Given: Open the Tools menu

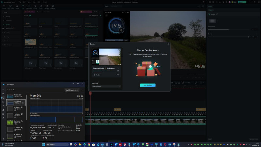Looking at the screenshot, I should click(29, 2).
